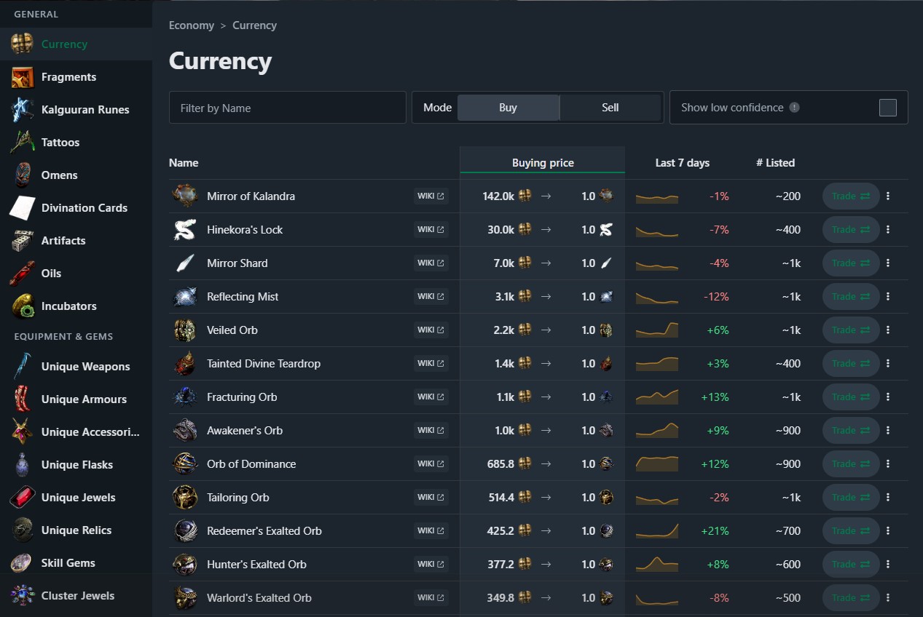Select the Buy mode option
Image resolution: width=923 pixels, height=617 pixels.
point(508,108)
